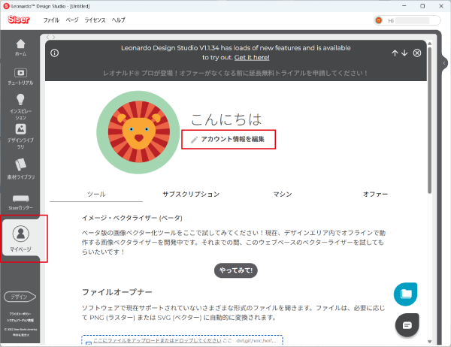Viewport: 451px width, 347px height.
Task: Click the 'Get it here!' update link
Action: click(251, 57)
